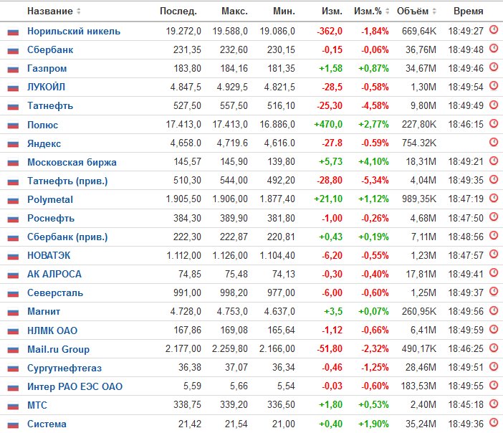Click the clock icon in Магнит row
503x433 pixels.
[x=494, y=310]
